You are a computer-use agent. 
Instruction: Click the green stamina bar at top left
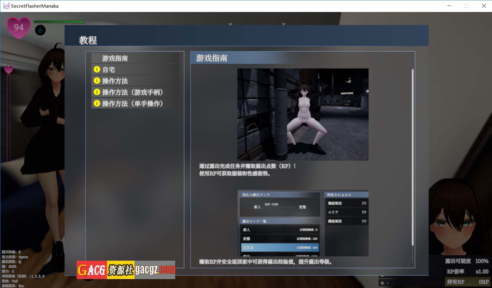click(x=59, y=22)
